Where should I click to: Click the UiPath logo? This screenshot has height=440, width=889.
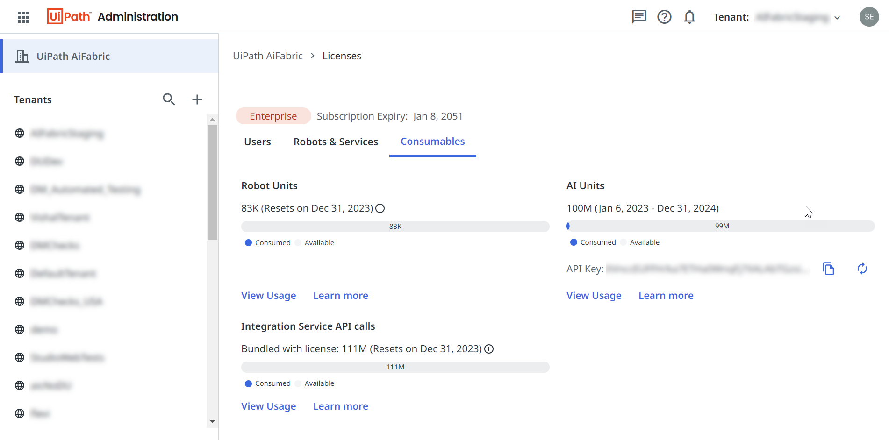pyautogui.click(x=69, y=16)
